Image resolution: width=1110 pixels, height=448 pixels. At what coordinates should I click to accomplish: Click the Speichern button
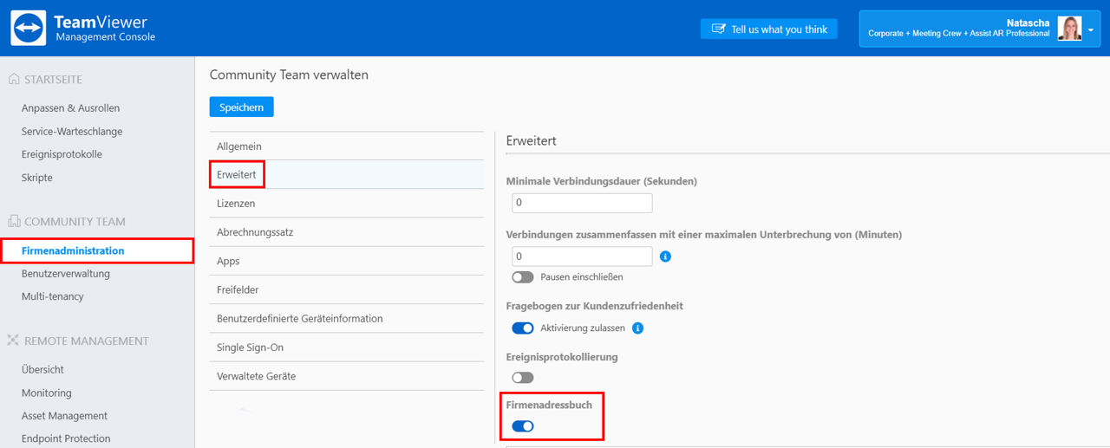click(x=242, y=107)
